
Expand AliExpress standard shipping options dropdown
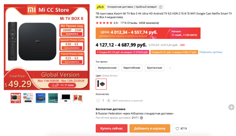click(x=173, y=114)
